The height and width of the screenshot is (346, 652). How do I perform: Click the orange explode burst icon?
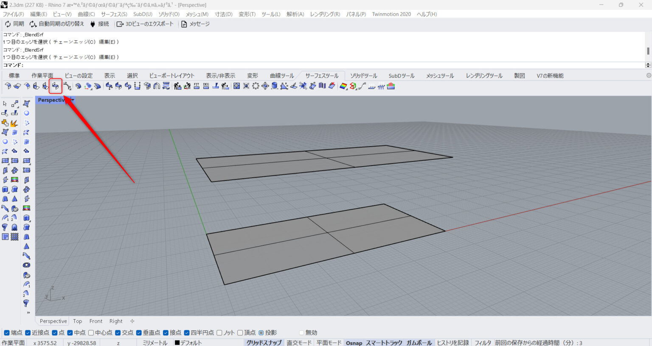[14, 123]
